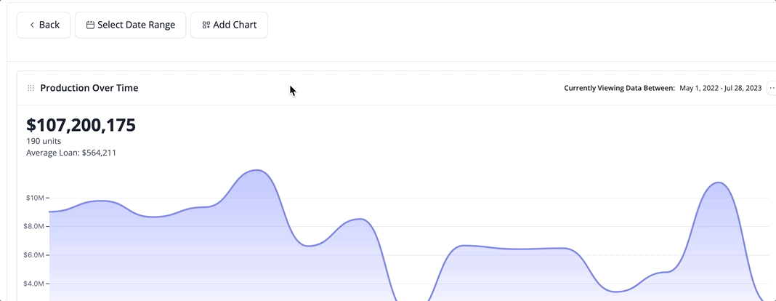This screenshot has width=776, height=301.
Task: Click the highest peak of the area chart
Action: 257,170
